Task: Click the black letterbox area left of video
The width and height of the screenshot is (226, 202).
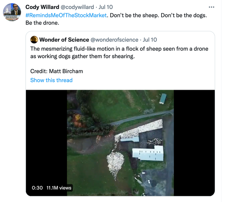Action: [x=46, y=137]
